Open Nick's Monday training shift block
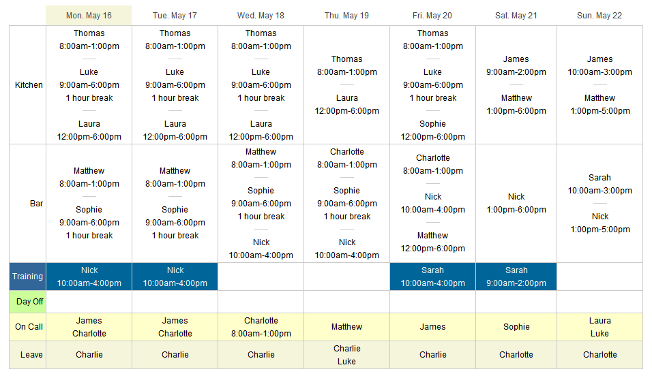Screen dimensions: 652x378 [89, 277]
